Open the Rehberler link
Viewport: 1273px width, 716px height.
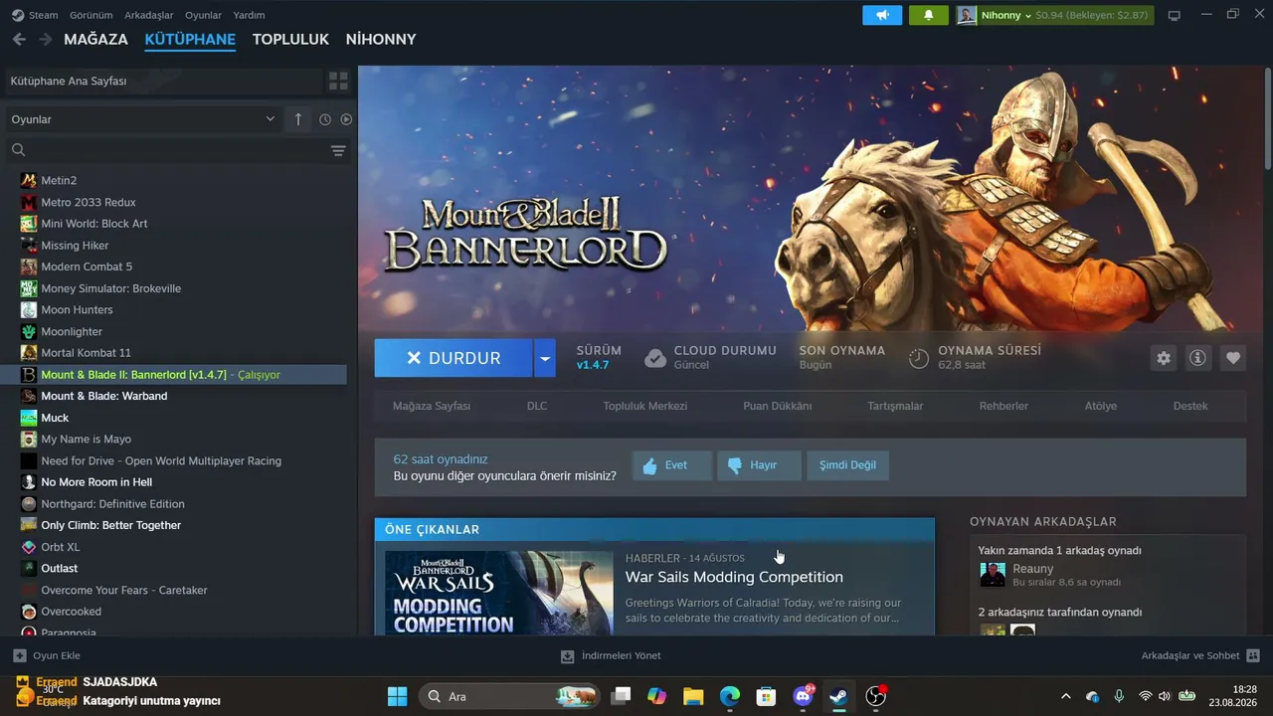pos(1003,406)
